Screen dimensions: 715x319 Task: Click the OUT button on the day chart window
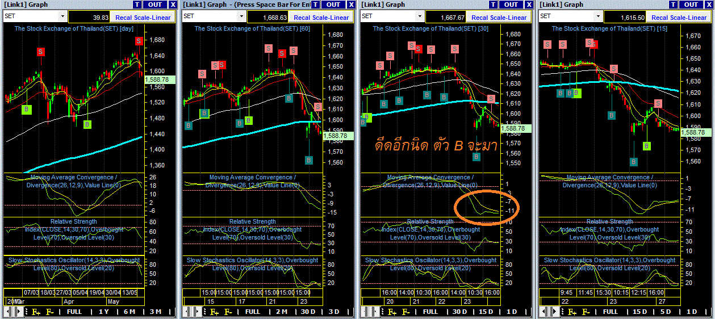154,5
